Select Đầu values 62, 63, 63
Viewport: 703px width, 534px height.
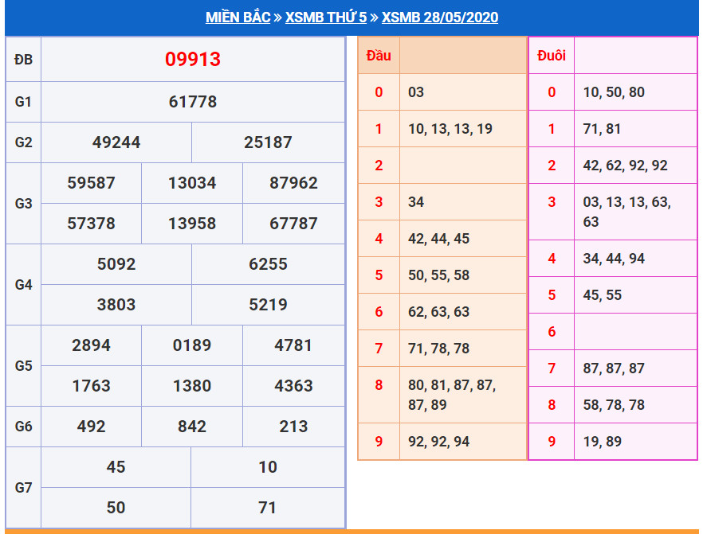pyautogui.click(x=439, y=311)
